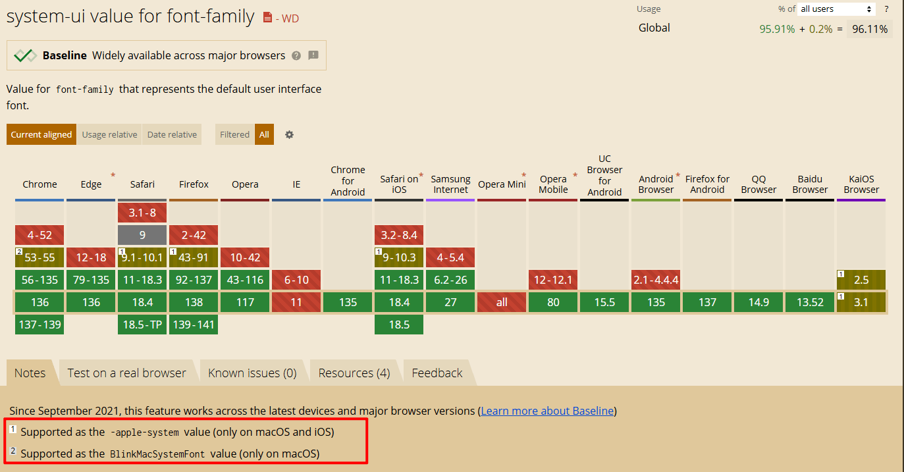
Task: Click the Opera Mobile 12-12.1 cell
Action: point(553,280)
